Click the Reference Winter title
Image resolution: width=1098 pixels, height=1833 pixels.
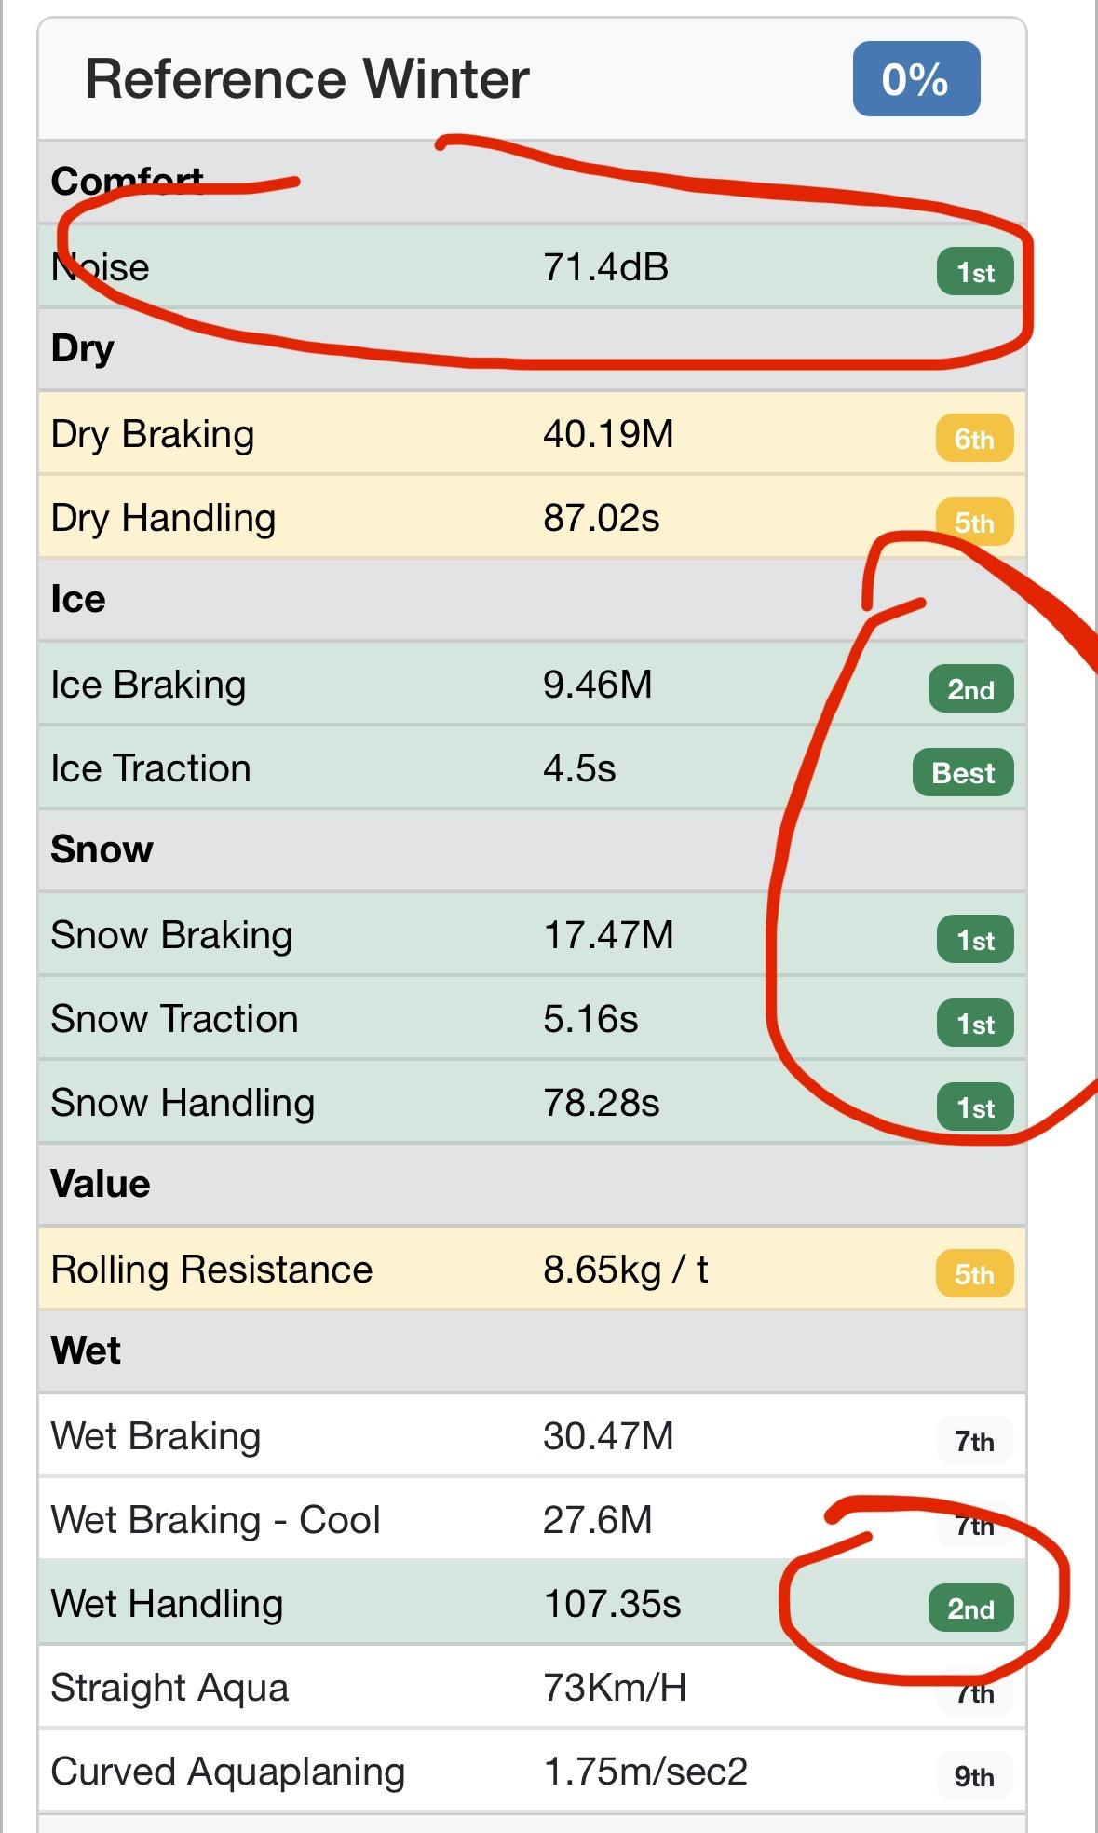[x=307, y=79]
